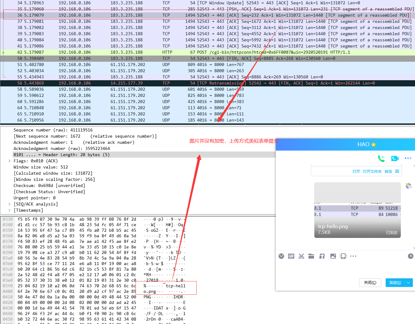Select the Window size scaling factor line
The image size is (415, 324).
pos(54,179)
